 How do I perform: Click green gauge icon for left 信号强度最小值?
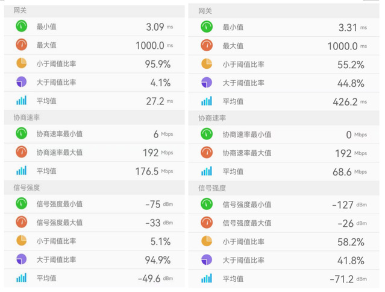point(22,204)
